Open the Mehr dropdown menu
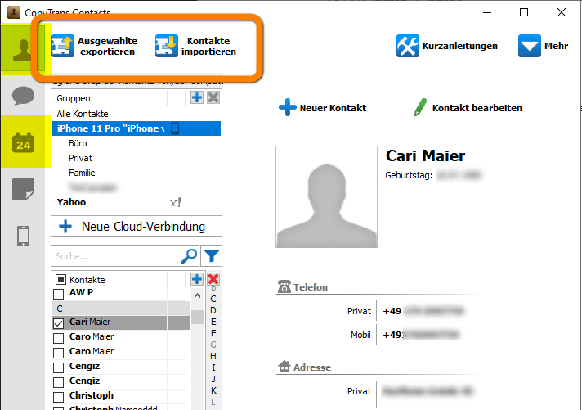This screenshot has height=410, width=582. tap(543, 46)
